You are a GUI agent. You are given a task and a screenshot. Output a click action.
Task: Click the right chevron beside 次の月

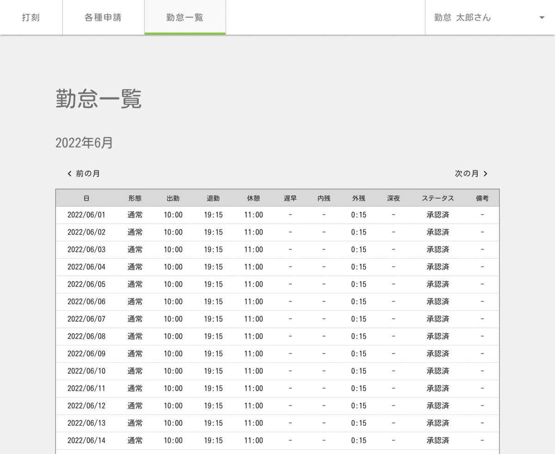(485, 174)
